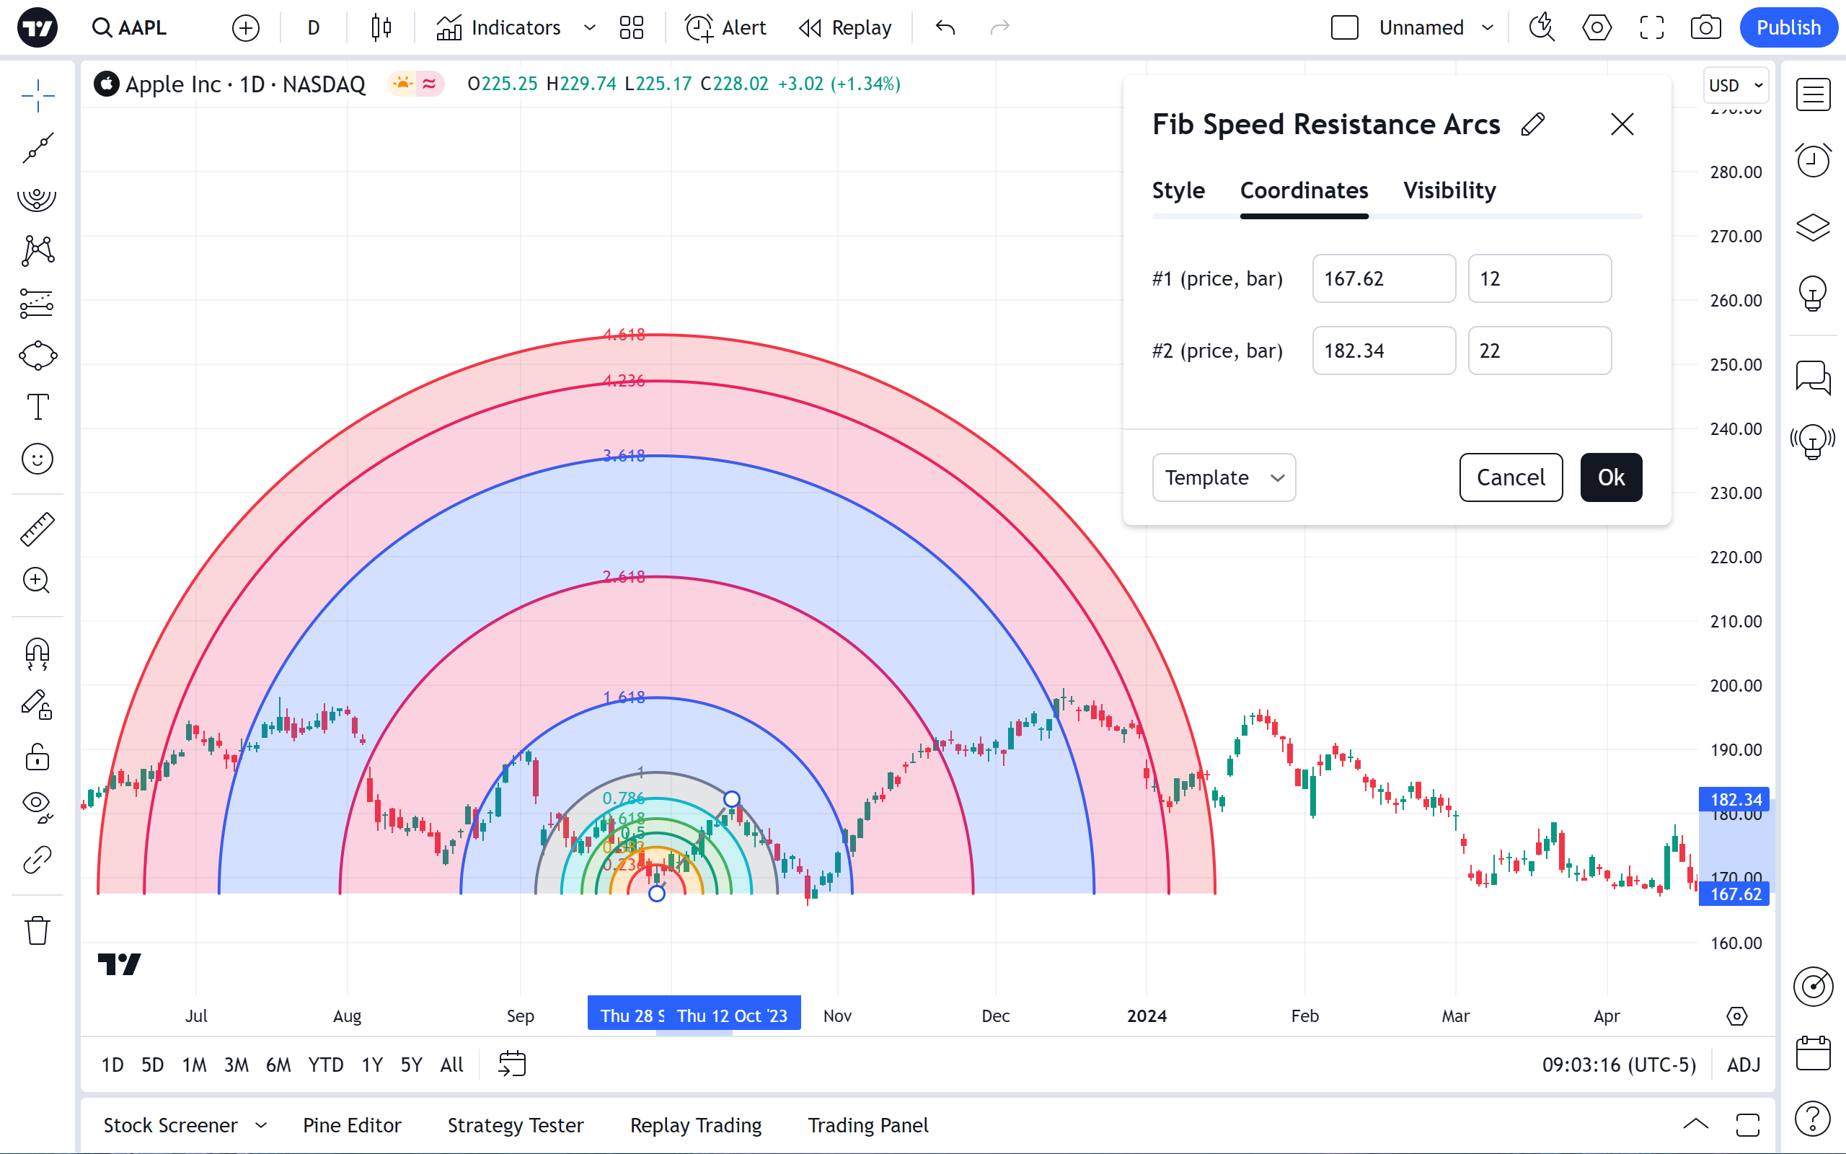1846x1154 pixels.
Task: Select the Fibonacci tools icon
Action: 37,198
